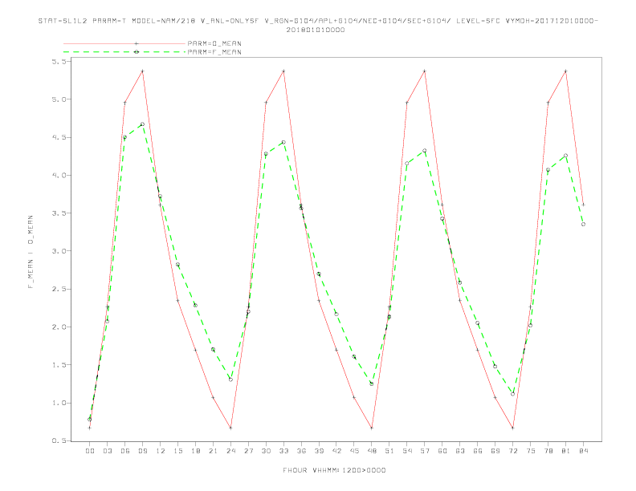Image resolution: width=636 pixels, height=491 pixels.
Task: Click the 81 forecast hour tick label
Action: [x=566, y=451]
